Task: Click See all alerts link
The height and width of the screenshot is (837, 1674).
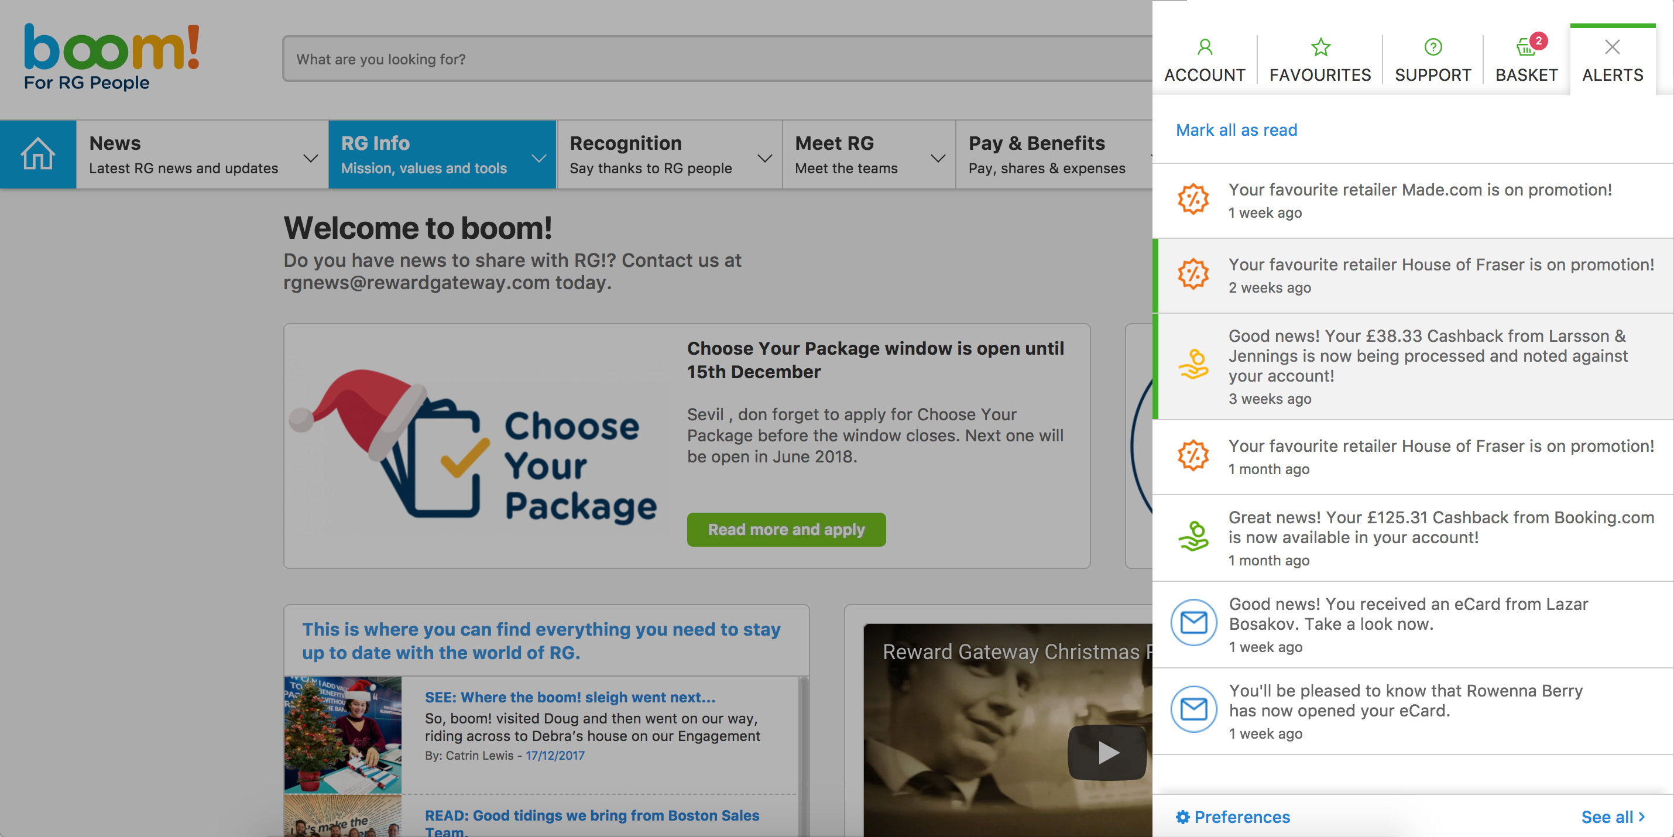Action: coord(1613,817)
